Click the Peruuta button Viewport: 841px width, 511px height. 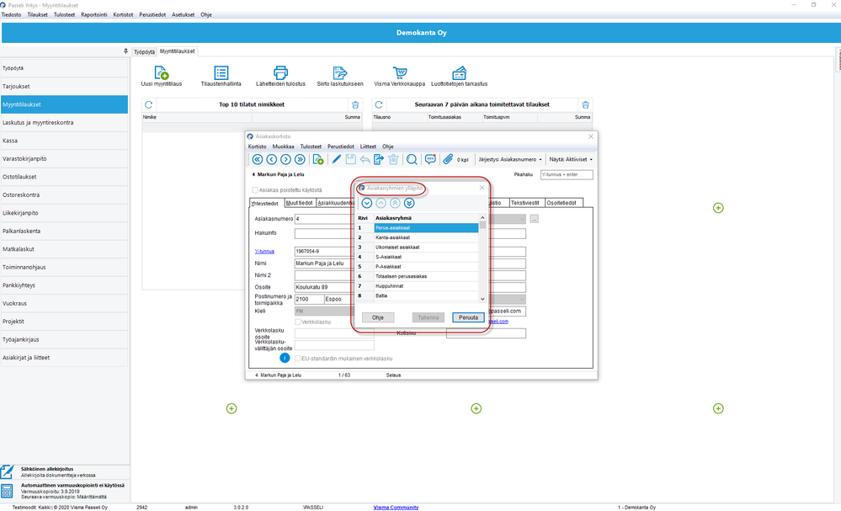point(468,317)
